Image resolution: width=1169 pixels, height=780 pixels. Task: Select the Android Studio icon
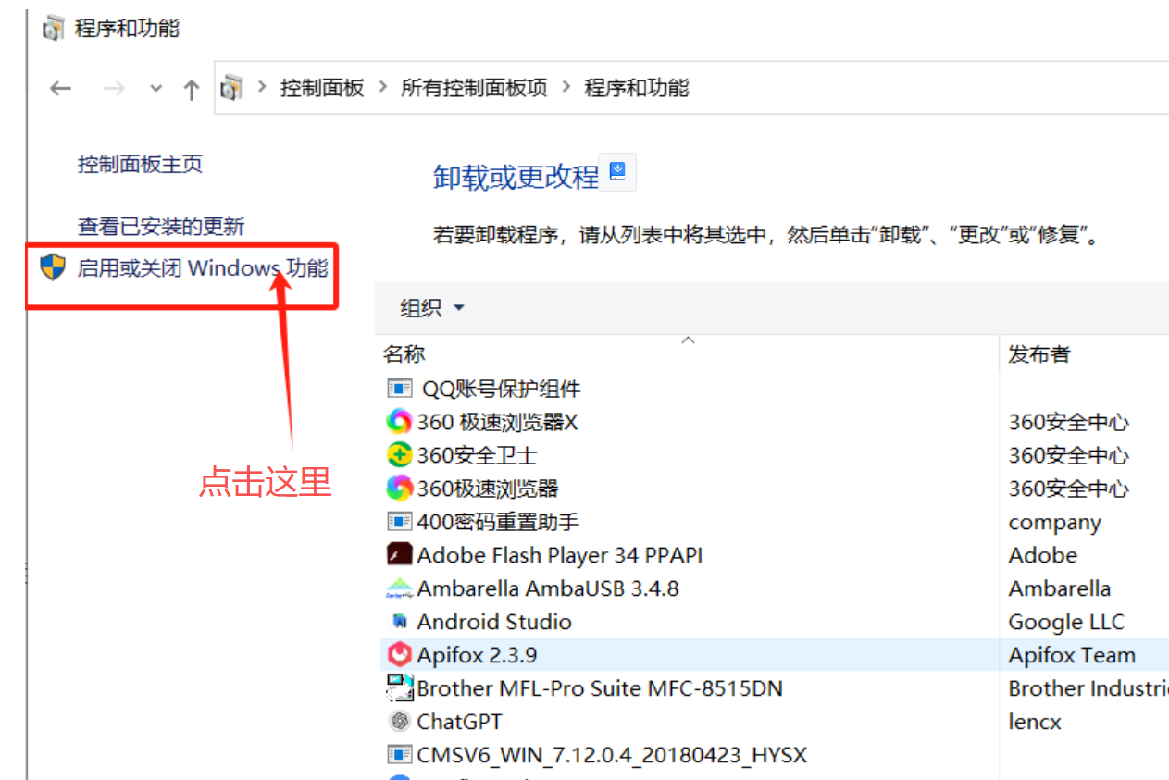[x=399, y=622]
